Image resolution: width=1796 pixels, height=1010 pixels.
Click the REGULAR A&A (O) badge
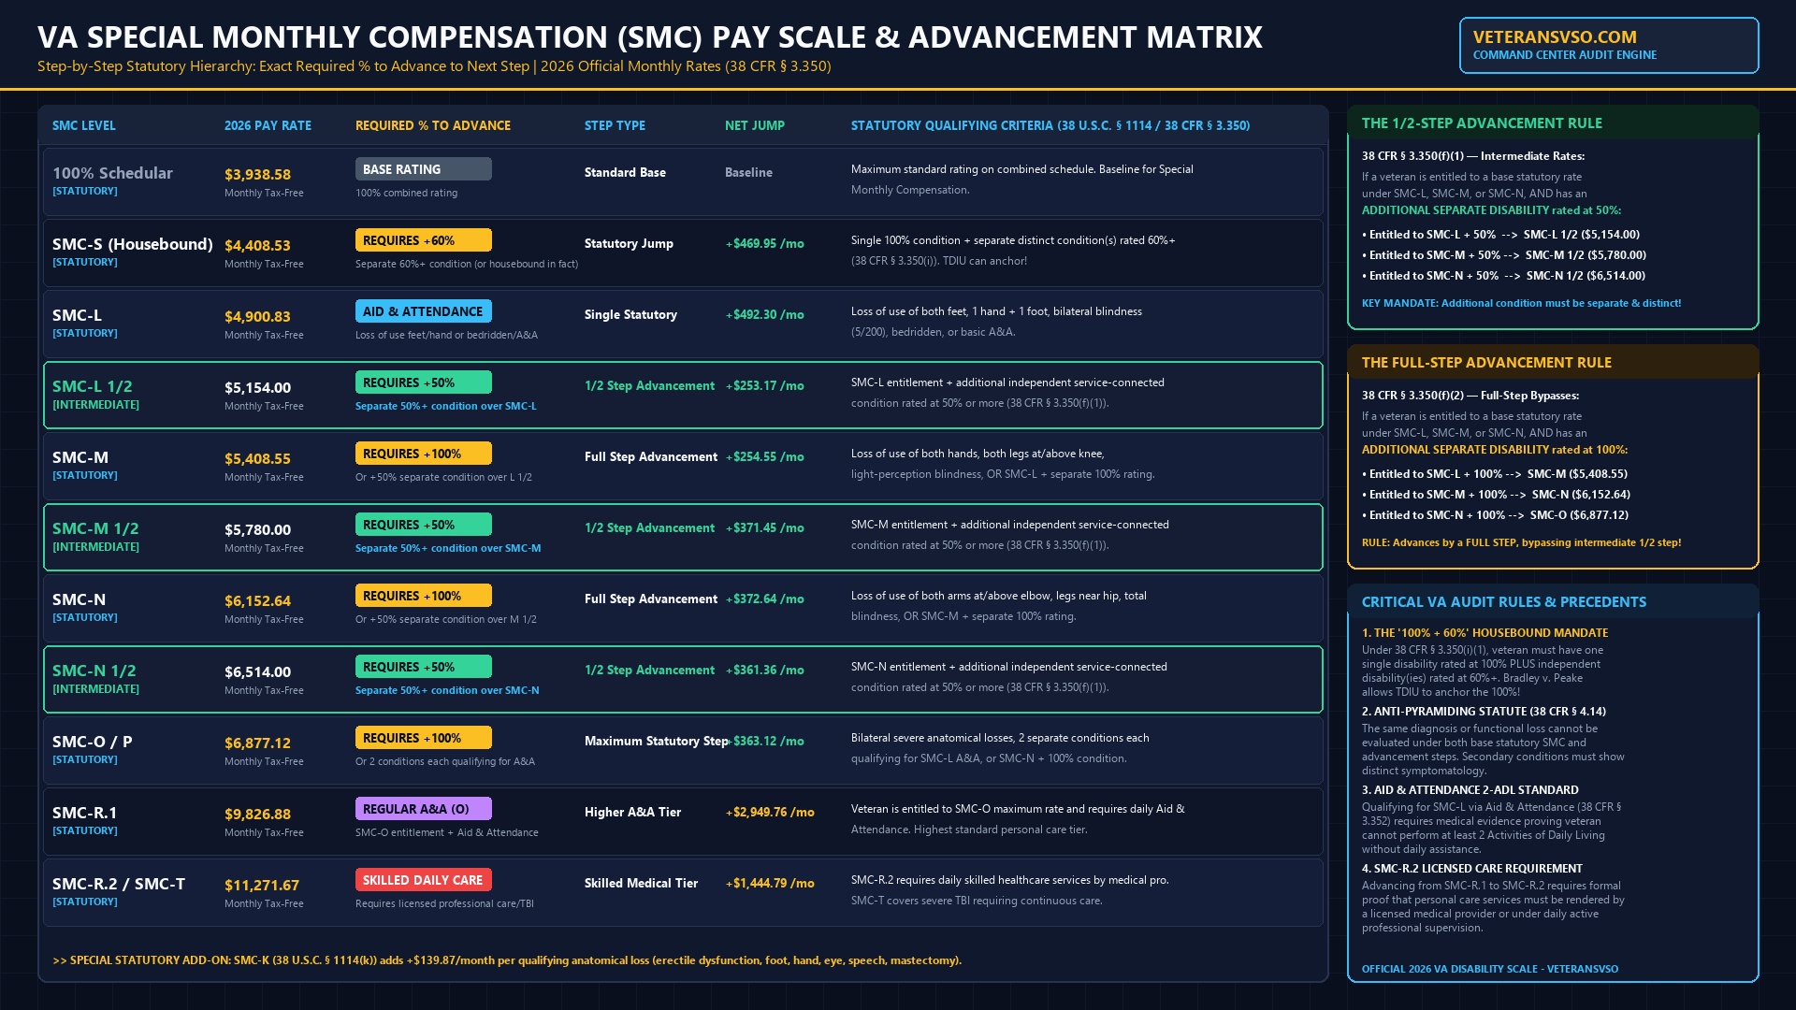click(423, 809)
